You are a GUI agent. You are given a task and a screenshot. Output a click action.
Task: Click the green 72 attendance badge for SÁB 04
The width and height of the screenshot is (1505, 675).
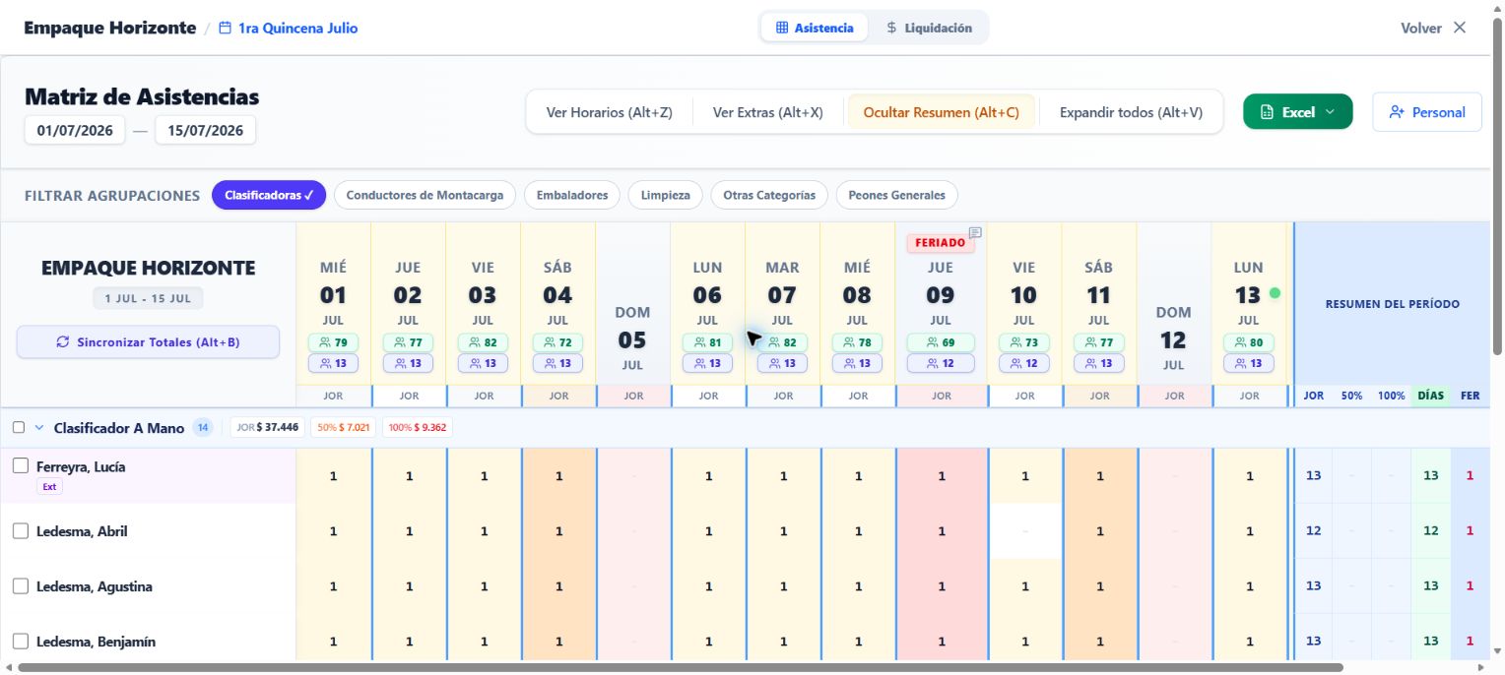click(x=557, y=342)
